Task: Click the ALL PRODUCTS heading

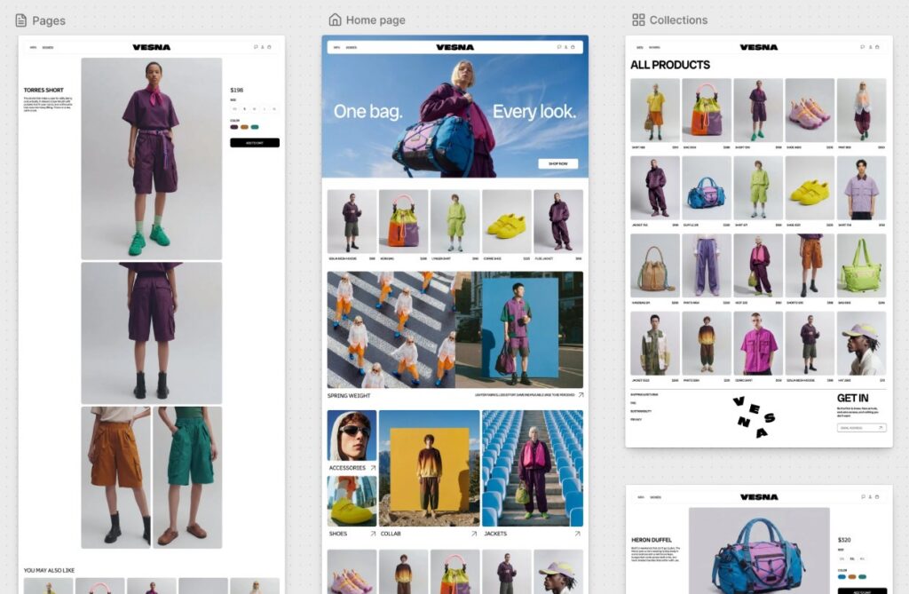Action: [669, 65]
